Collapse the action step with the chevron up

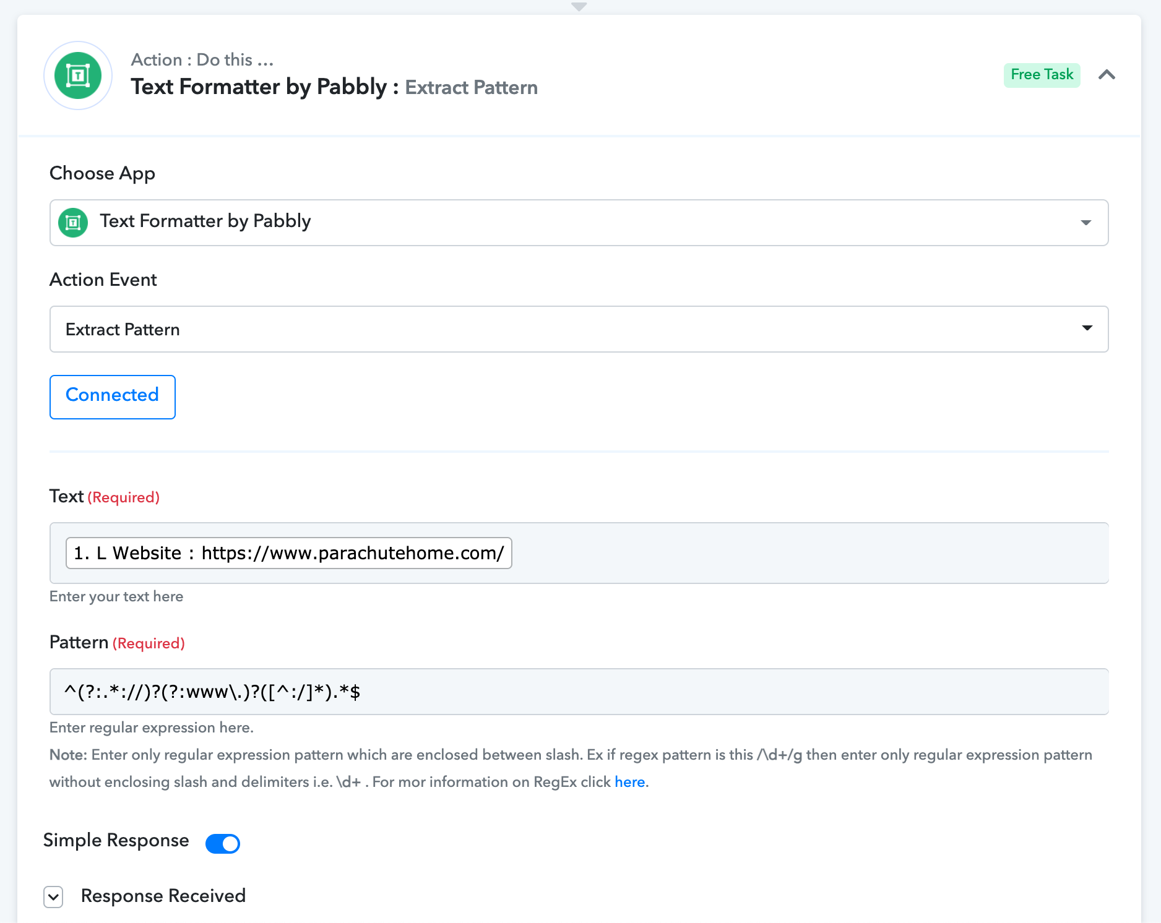point(1107,75)
